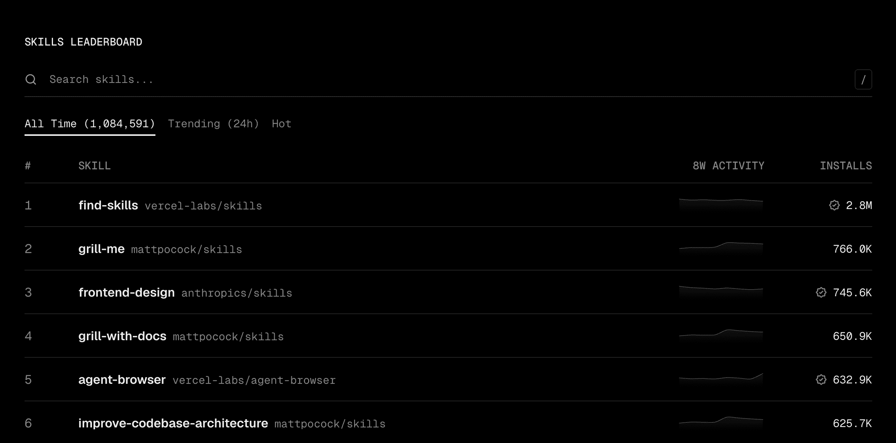
Task: Click the verified badge beside 745.6K installs
Action: coord(821,292)
